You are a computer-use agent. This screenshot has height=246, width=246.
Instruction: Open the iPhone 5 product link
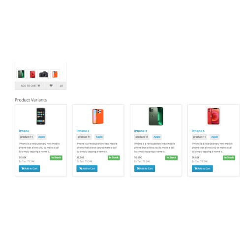tap(198, 131)
